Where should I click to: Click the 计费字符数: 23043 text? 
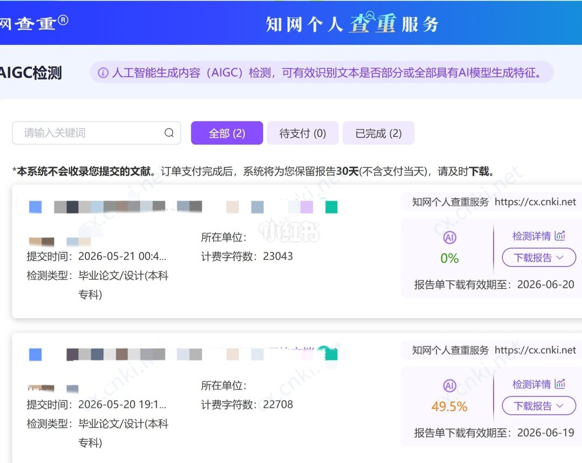247,256
